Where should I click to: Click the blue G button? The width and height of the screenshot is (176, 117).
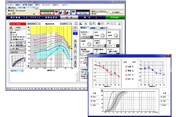click(x=75, y=33)
